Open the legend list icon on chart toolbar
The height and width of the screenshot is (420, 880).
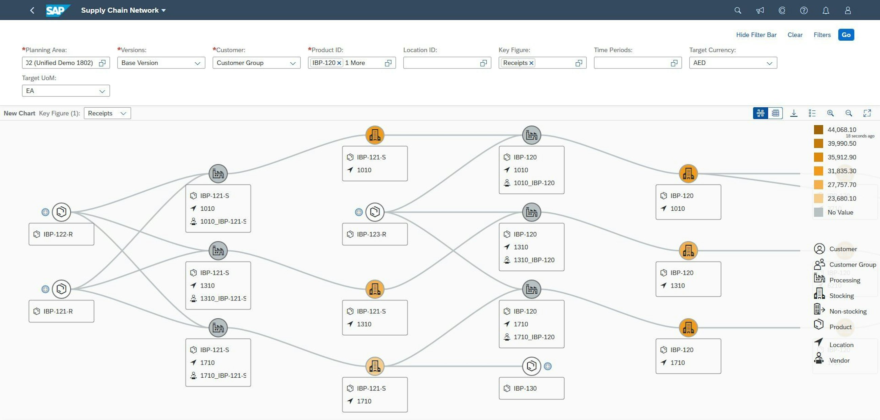[x=812, y=113]
